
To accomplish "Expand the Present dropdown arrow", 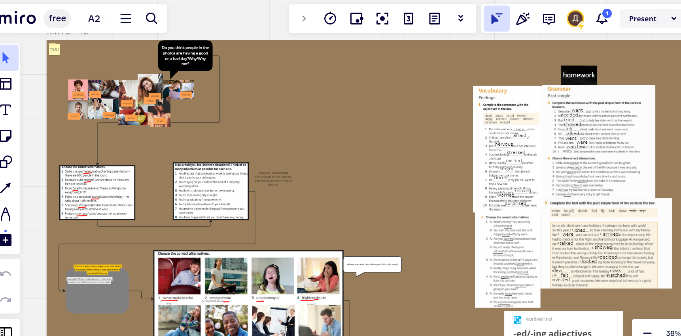I will click(x=673, y=19).
